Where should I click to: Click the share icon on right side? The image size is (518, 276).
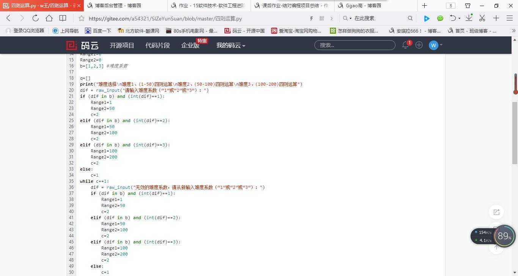(x=496, y=212)
